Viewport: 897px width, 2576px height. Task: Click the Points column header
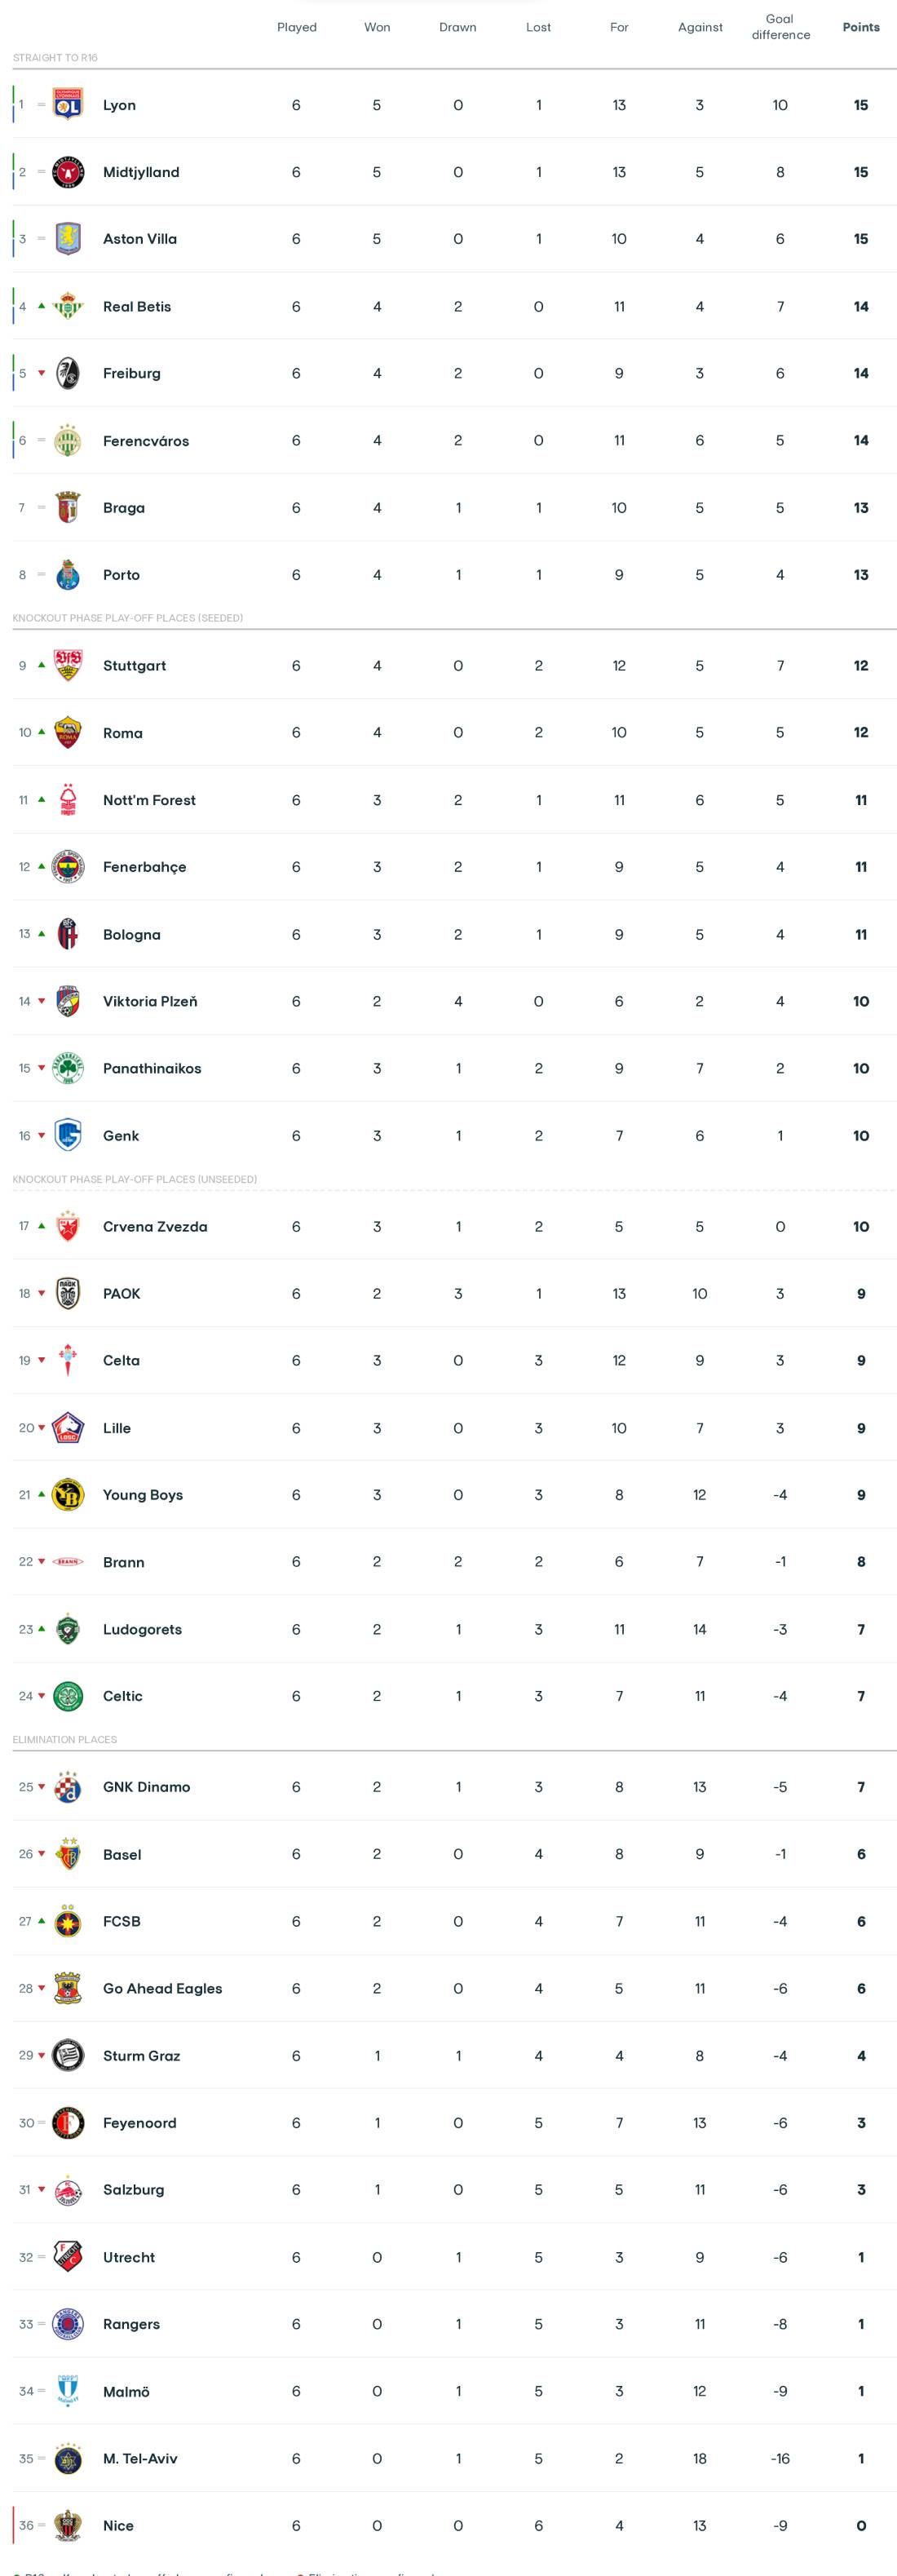pos(860,27)
